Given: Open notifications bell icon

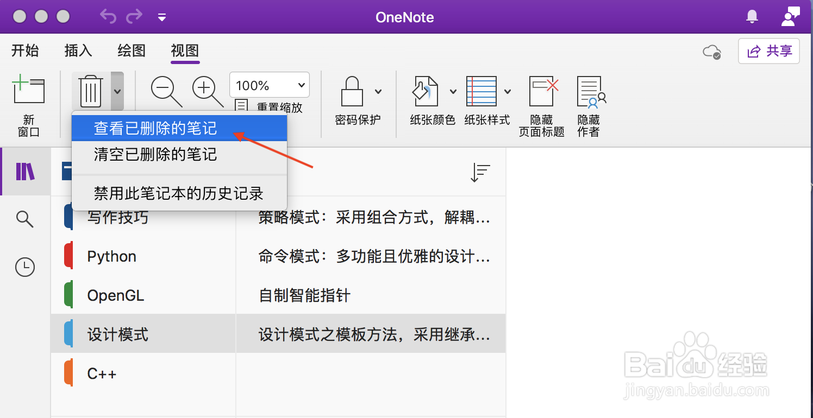Looking at the screenshot, I should point(752,17).
